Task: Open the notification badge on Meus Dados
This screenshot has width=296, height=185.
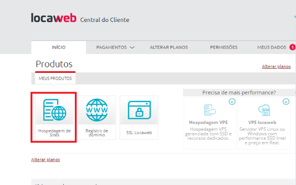Action: tap(292, 47)
